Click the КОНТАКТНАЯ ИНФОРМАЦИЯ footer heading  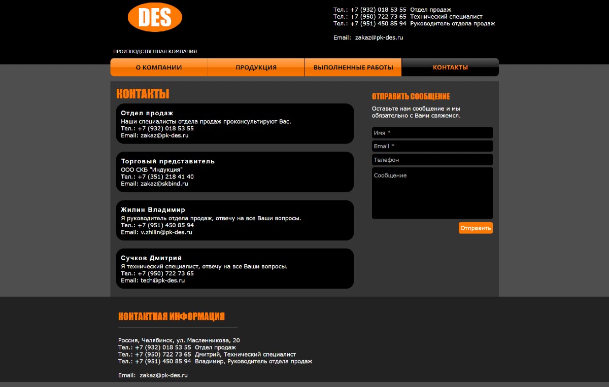(172, 316)
